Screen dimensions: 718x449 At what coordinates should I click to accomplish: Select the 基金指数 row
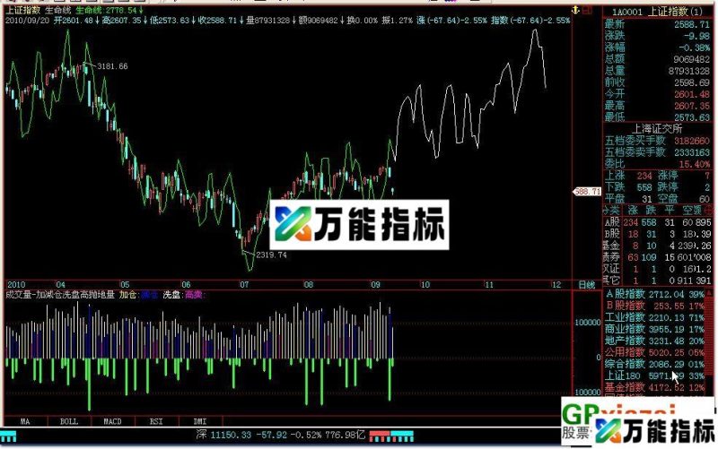click(x=657, y=387)
